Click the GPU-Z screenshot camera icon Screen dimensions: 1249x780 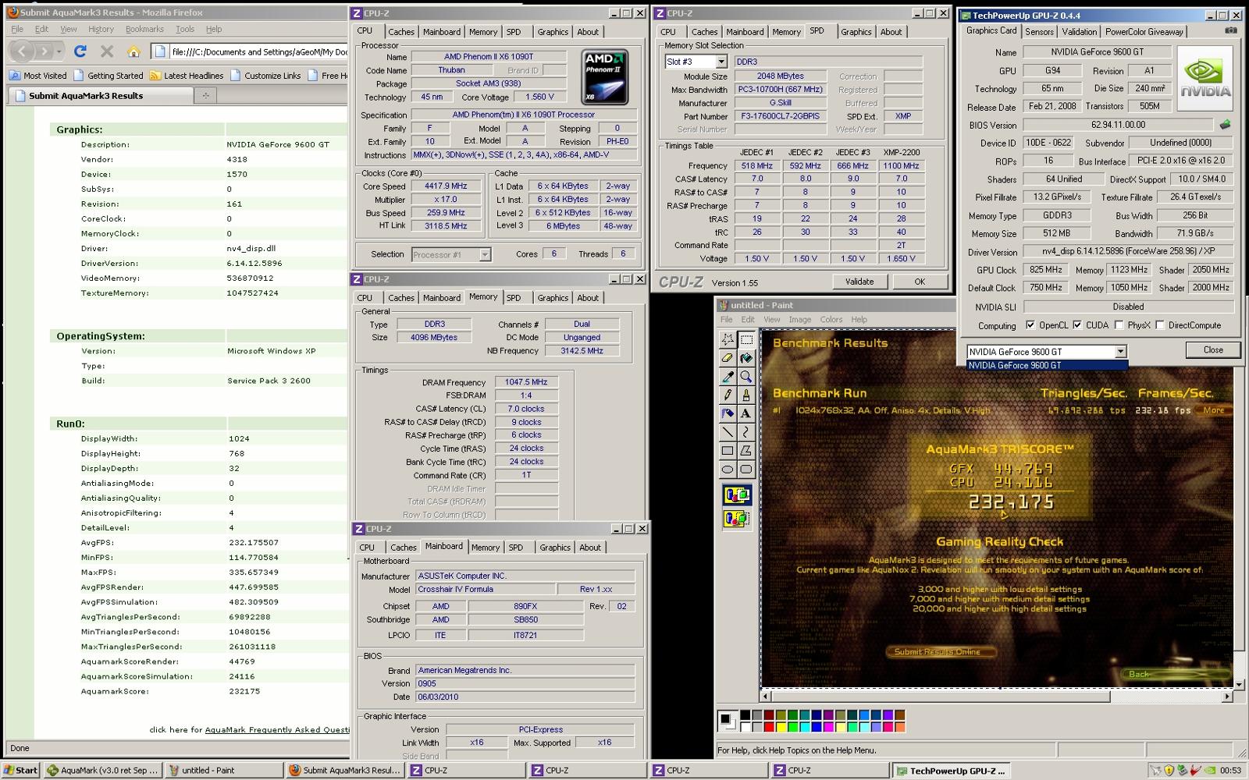tap(1231, 30)
